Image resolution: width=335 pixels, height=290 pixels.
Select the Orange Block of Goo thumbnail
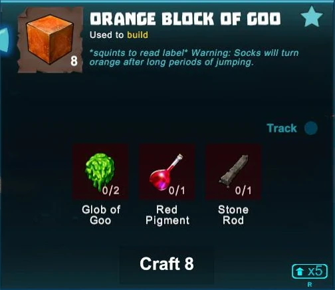click(51, 40)
